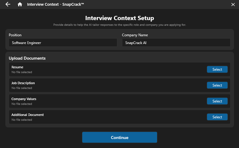Click the Job Description row label
Screen dimensions: 239x148
(x=23, y=83)
